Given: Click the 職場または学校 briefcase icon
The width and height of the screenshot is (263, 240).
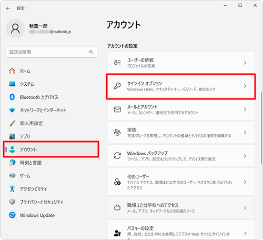Looking at the screenshot, I should (x=117, y=208).
